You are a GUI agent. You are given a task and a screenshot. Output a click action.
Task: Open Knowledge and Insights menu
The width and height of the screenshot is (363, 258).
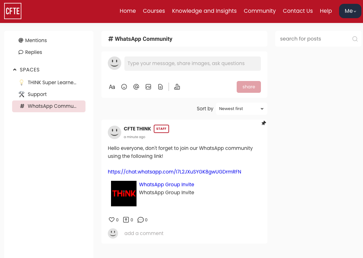point(204,11)
